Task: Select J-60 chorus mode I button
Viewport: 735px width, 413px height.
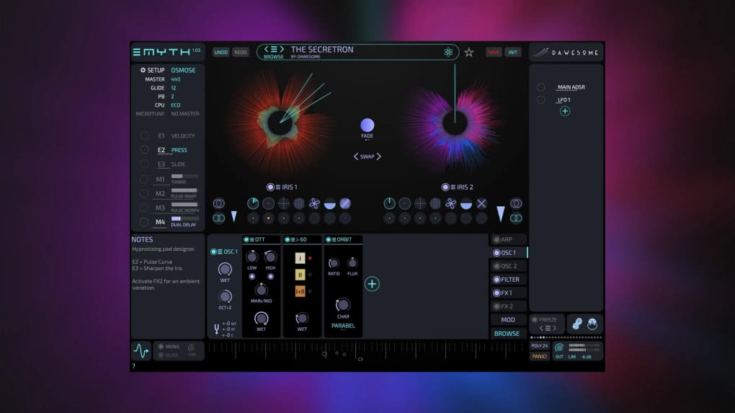Action: click(x=300, y=258)
